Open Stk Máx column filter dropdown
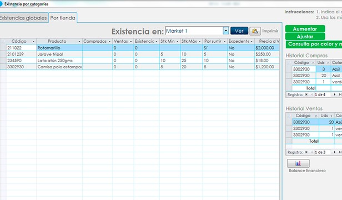 point(199,42)
